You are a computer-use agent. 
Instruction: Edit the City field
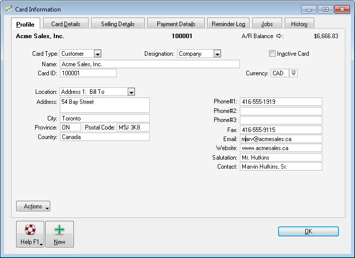pyautogui.click(x=105, y=118)
